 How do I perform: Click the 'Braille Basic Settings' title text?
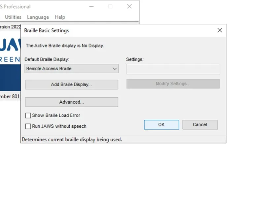click(x=47, y=30)
